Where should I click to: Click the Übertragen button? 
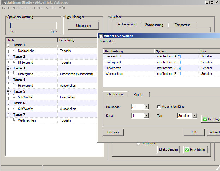point(83,26)
